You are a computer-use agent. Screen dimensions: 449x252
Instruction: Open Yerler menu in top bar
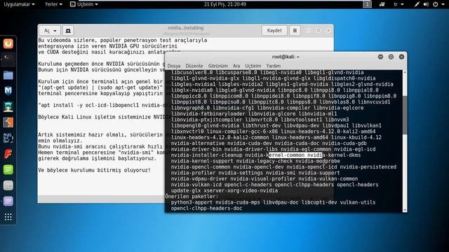[x=53, y=4]
